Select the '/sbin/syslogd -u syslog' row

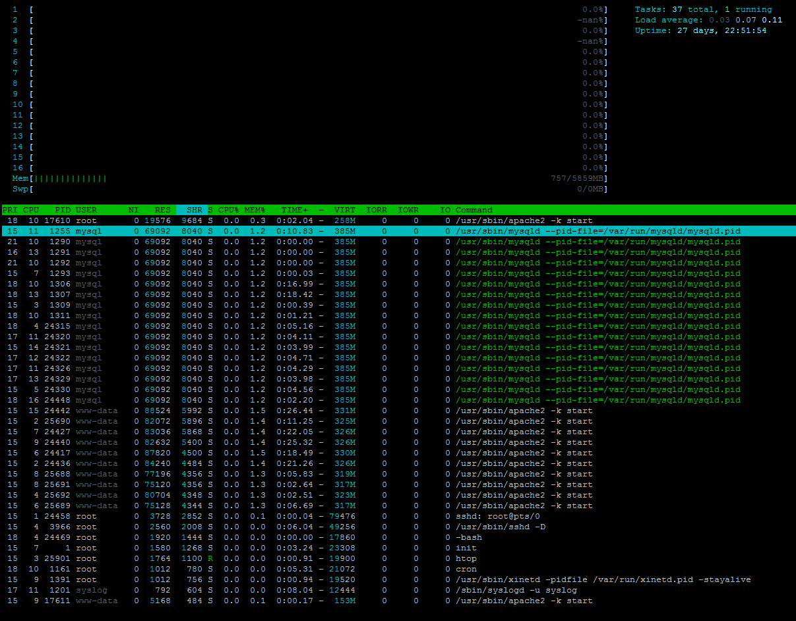tap(398, 590)
